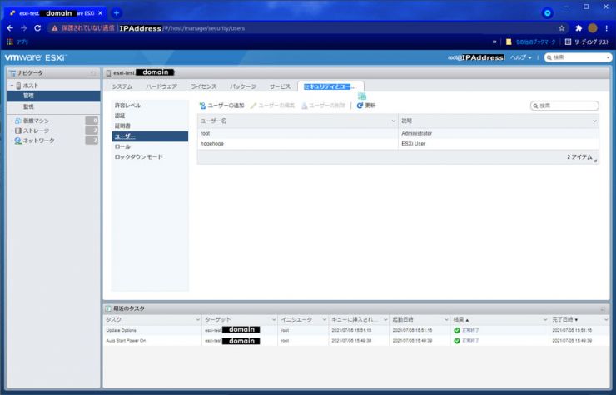Click Add User button
The height and width of the screenshot is (395, 616).
(222, 106)
